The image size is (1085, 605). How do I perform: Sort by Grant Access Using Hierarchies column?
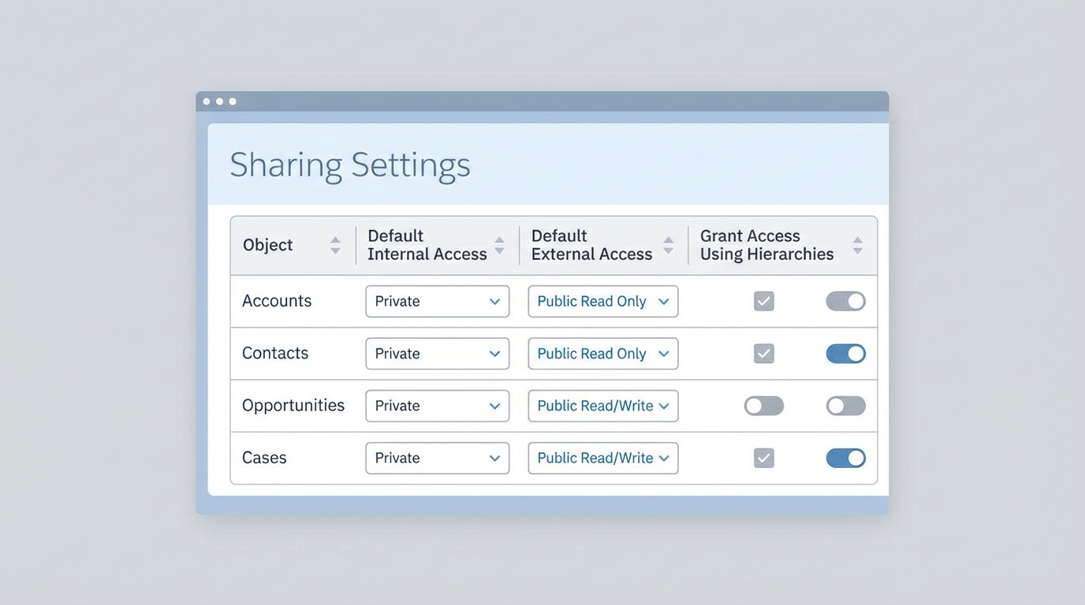pos(857,244)
